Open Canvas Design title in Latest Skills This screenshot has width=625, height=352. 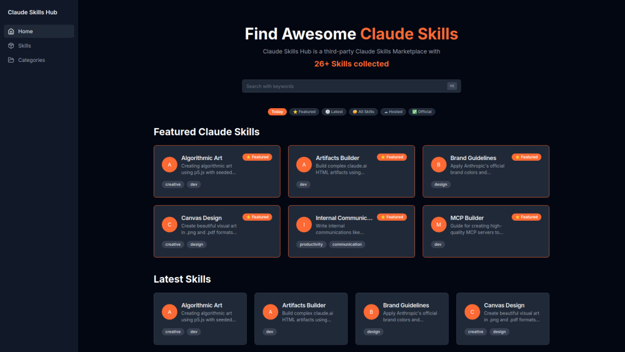tap(504, 305)
